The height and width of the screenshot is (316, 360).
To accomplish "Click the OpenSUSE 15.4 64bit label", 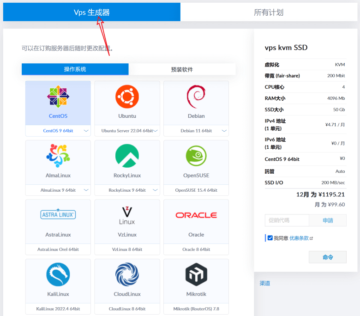I will 196,190.
